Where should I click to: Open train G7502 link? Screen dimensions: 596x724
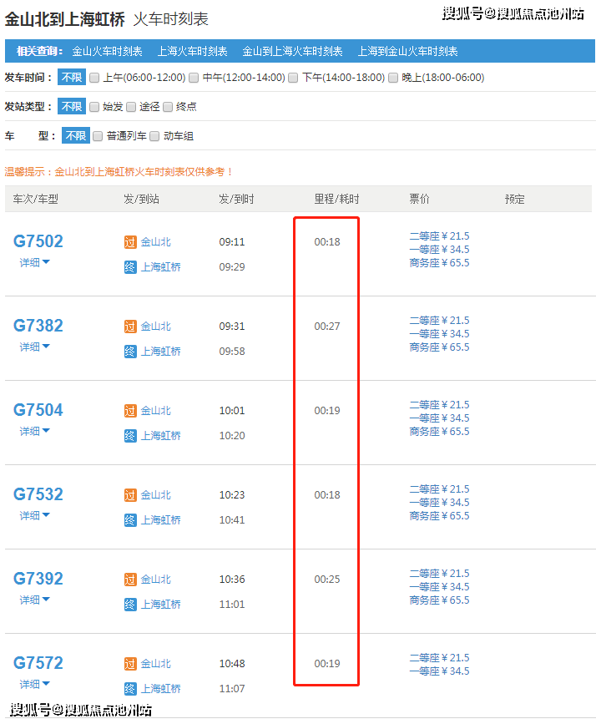click(x=38, y=241)
